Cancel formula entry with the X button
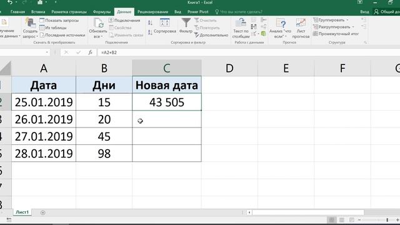400x225 pixels. pos(66,52)
